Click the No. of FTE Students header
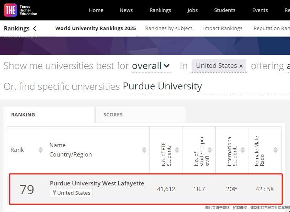The image size is (290, 212). (x=166, y=154)
